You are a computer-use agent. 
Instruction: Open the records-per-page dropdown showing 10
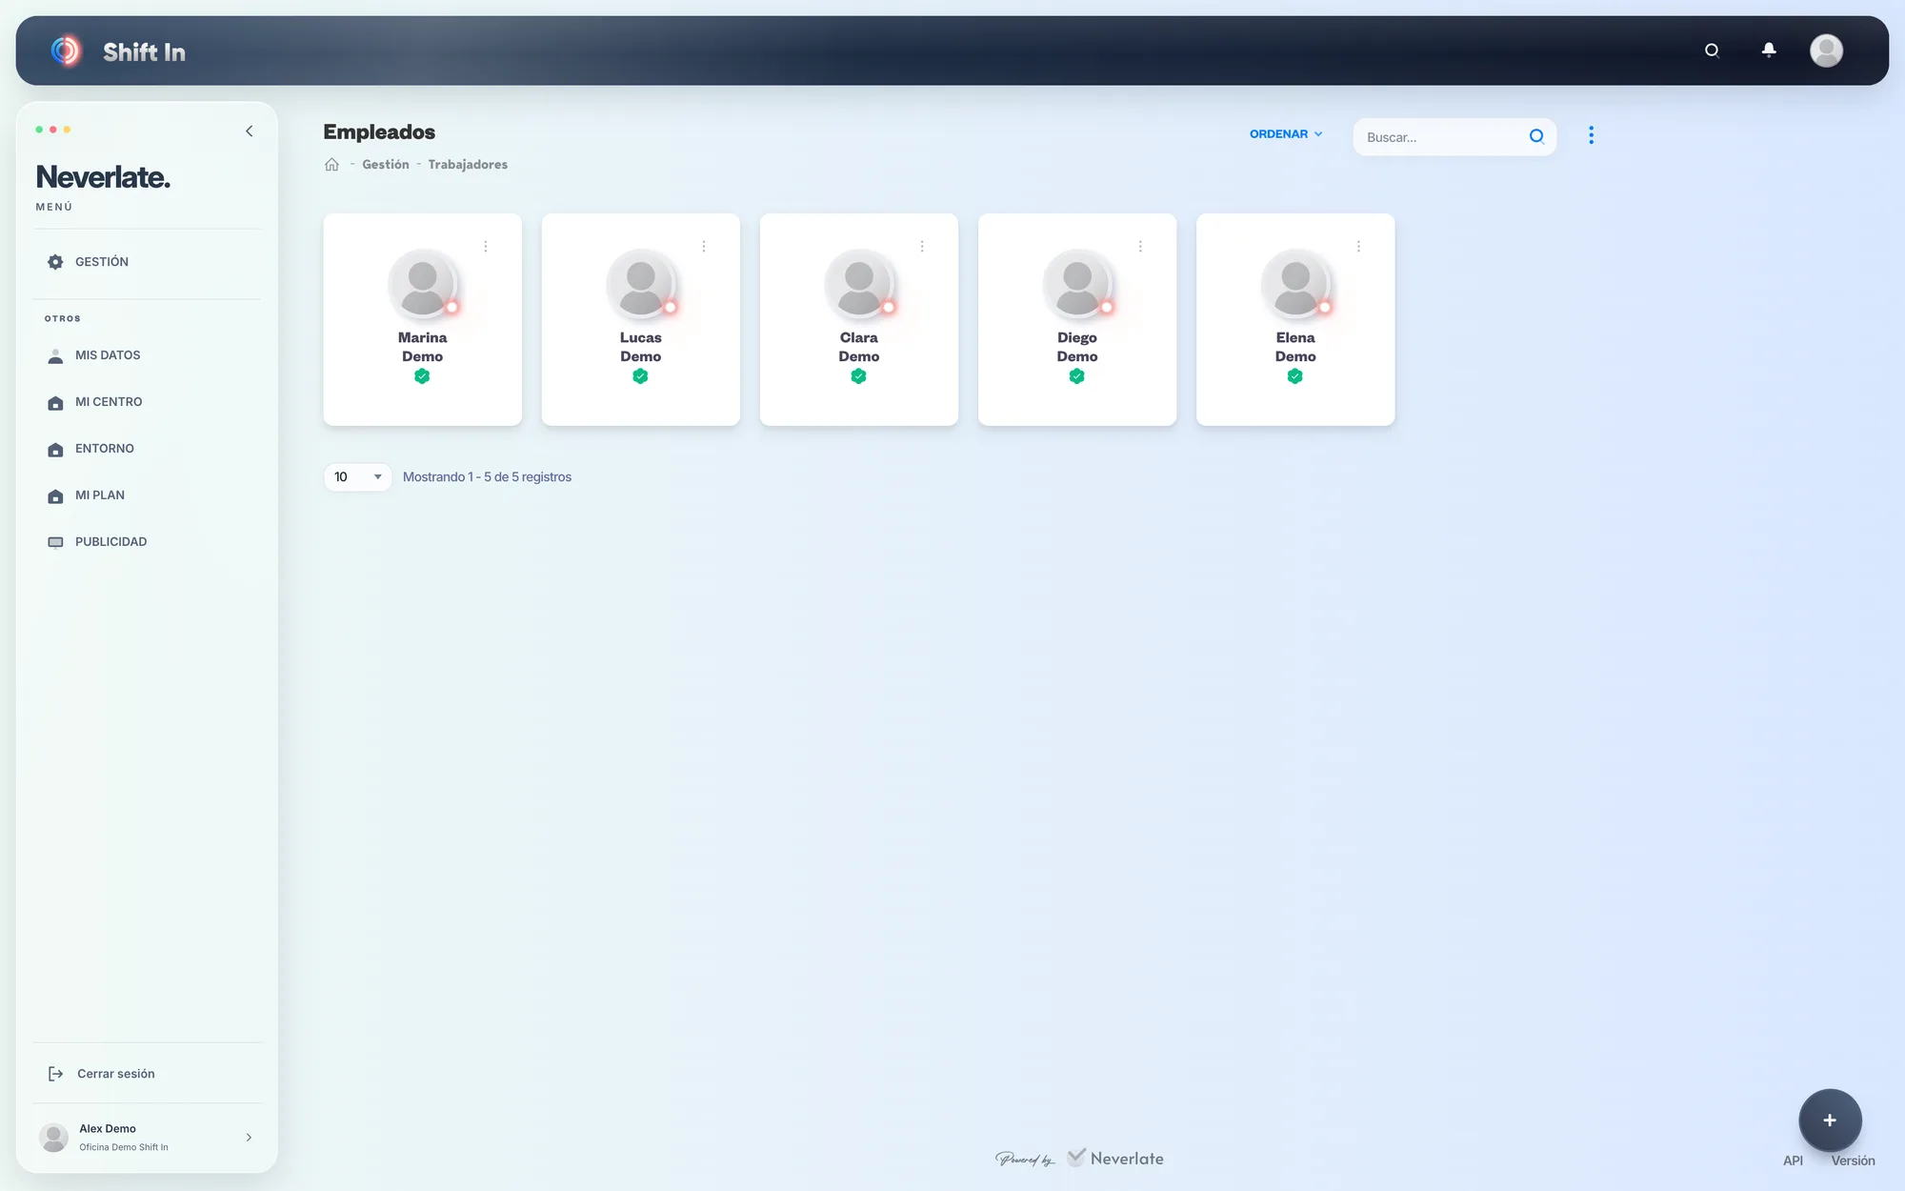click(358, 477)
